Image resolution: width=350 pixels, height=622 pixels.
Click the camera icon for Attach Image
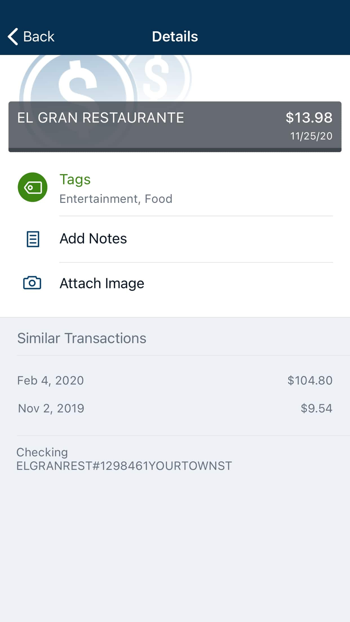pyautogui.click(x=32, y=283)
